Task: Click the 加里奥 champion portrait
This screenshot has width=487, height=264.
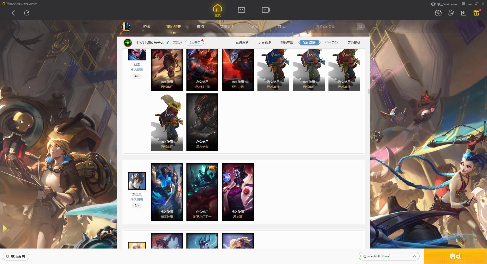Action: (137, 181)
